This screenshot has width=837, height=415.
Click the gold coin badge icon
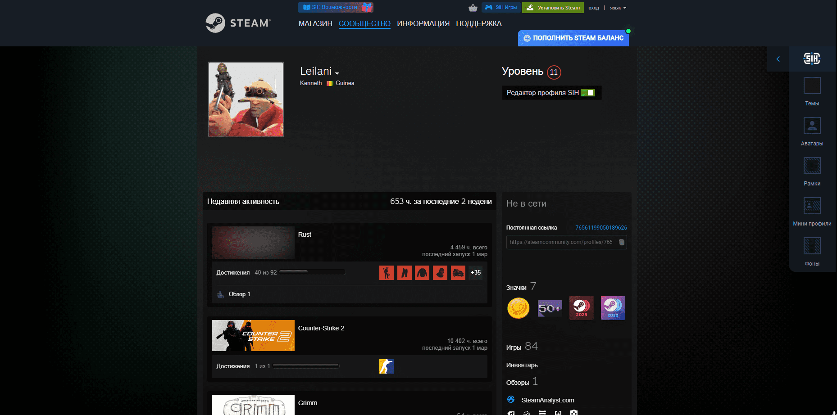(x=518, y=308)
